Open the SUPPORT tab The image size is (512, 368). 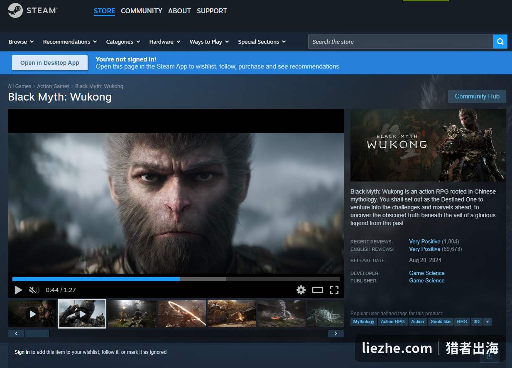click(x=212, y=11)
